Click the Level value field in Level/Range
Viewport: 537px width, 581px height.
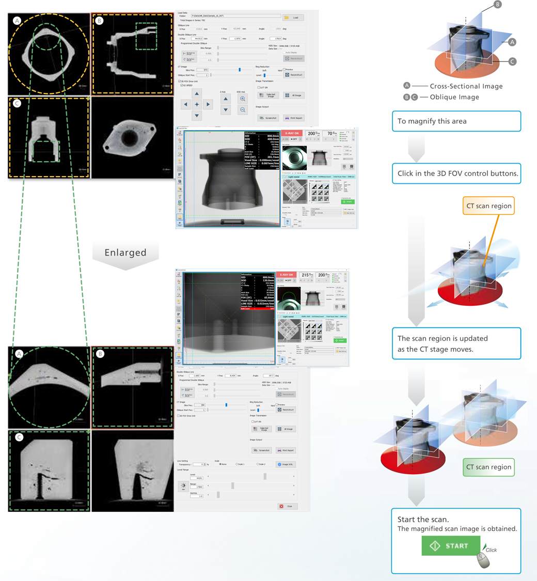click(x=197, y=478)
